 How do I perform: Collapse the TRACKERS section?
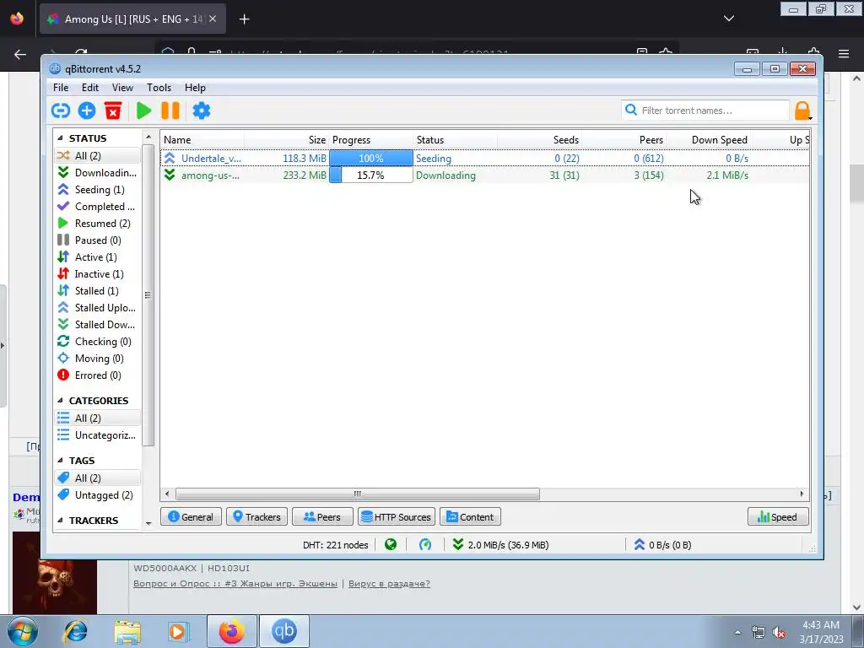pos(60,521)
